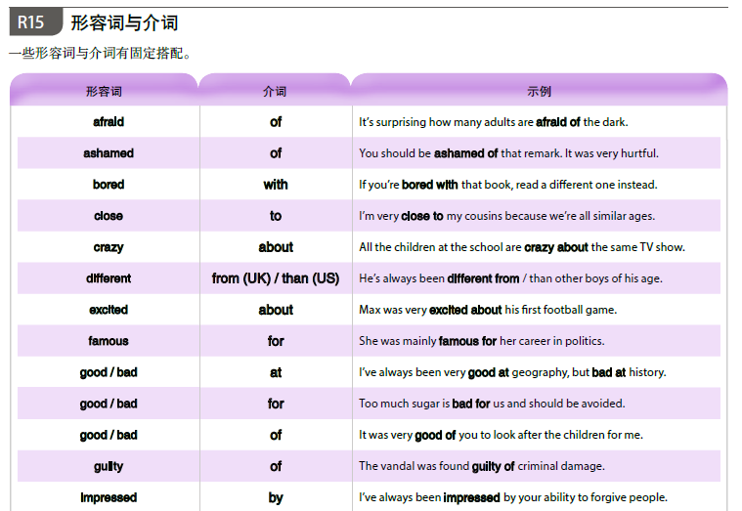Click the adjective cell 'afraid'
Image resolution: width=742 pixels, height=511 pixels.
point(109,122)
